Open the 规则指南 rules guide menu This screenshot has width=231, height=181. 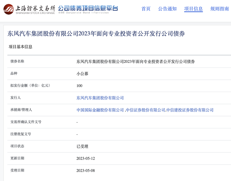click(219, 9)
